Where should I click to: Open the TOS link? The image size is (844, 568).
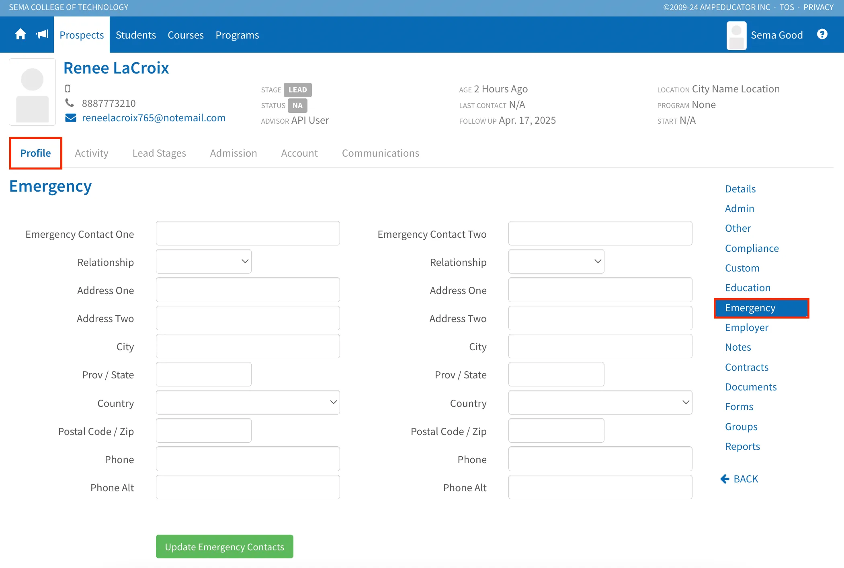pyautogui.click(x=787, y=7)
